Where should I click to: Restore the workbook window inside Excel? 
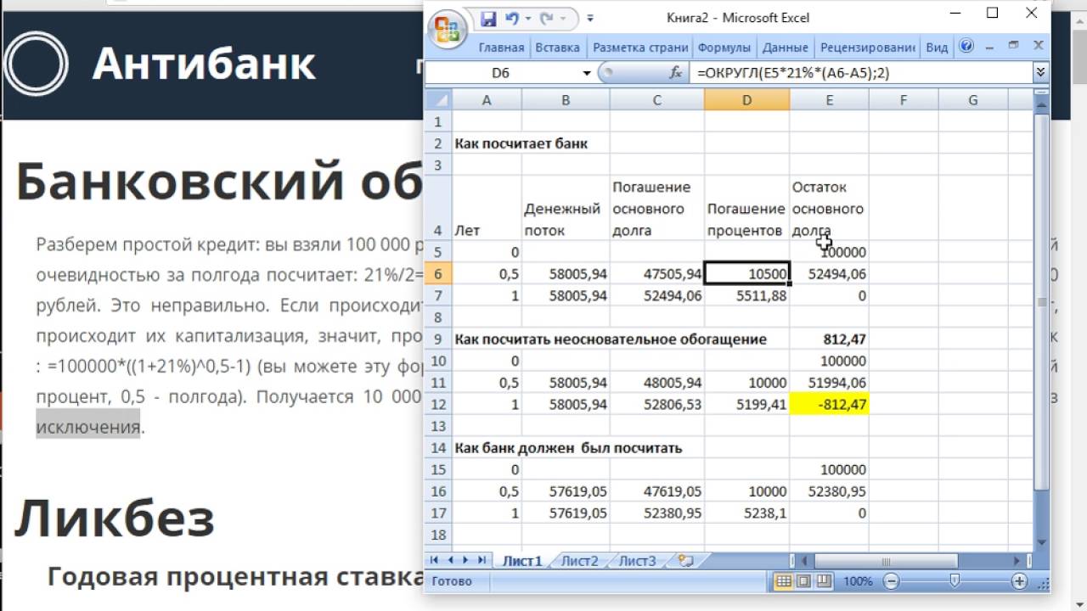[1012, 46]
